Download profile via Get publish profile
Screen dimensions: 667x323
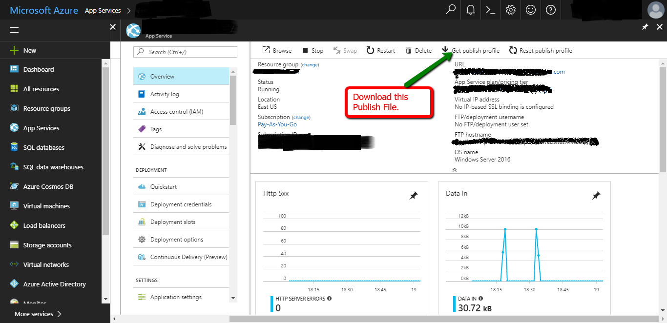point(471,50)
